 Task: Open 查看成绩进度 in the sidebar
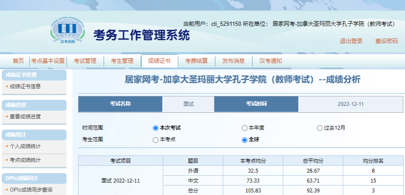[25, 117]
